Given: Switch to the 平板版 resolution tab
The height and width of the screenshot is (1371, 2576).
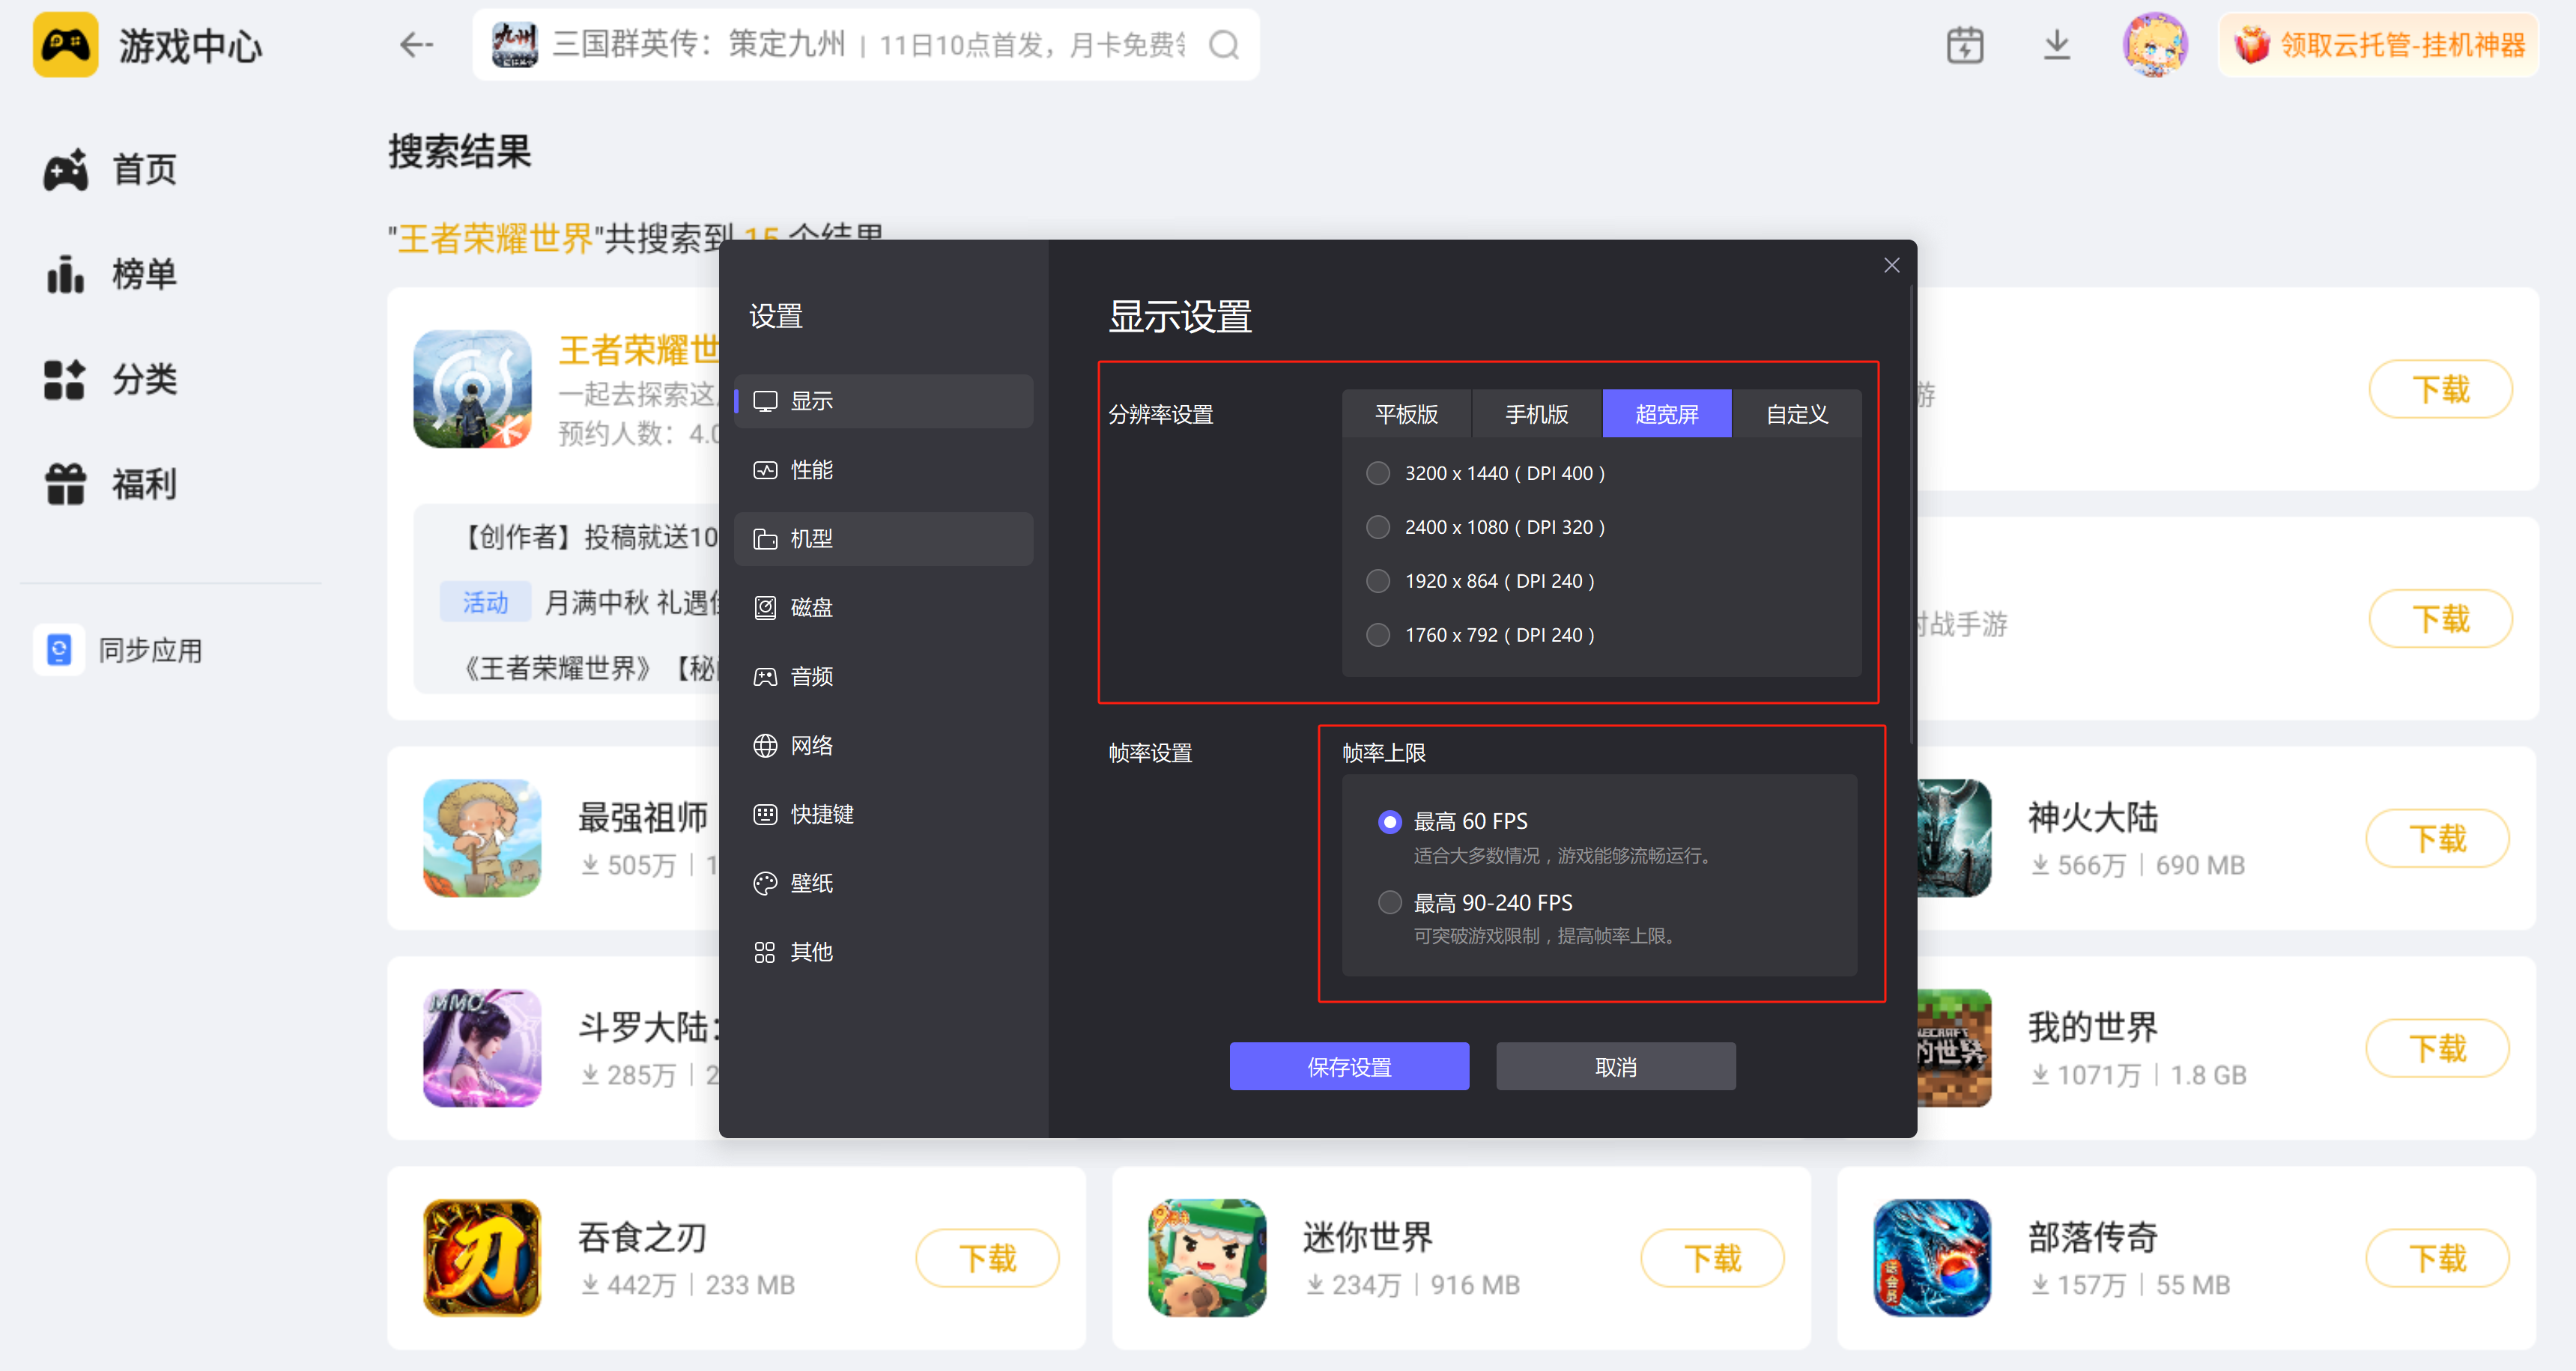Looking at the screenshot, I should coord(1406,413).
